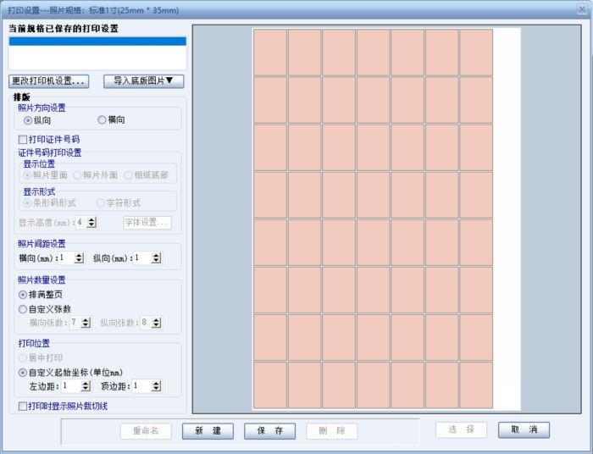This screenshot has width=593, height=454.
Task: Increase 纵向(mm) spacing with up arrow
Action: pos(156,256)
